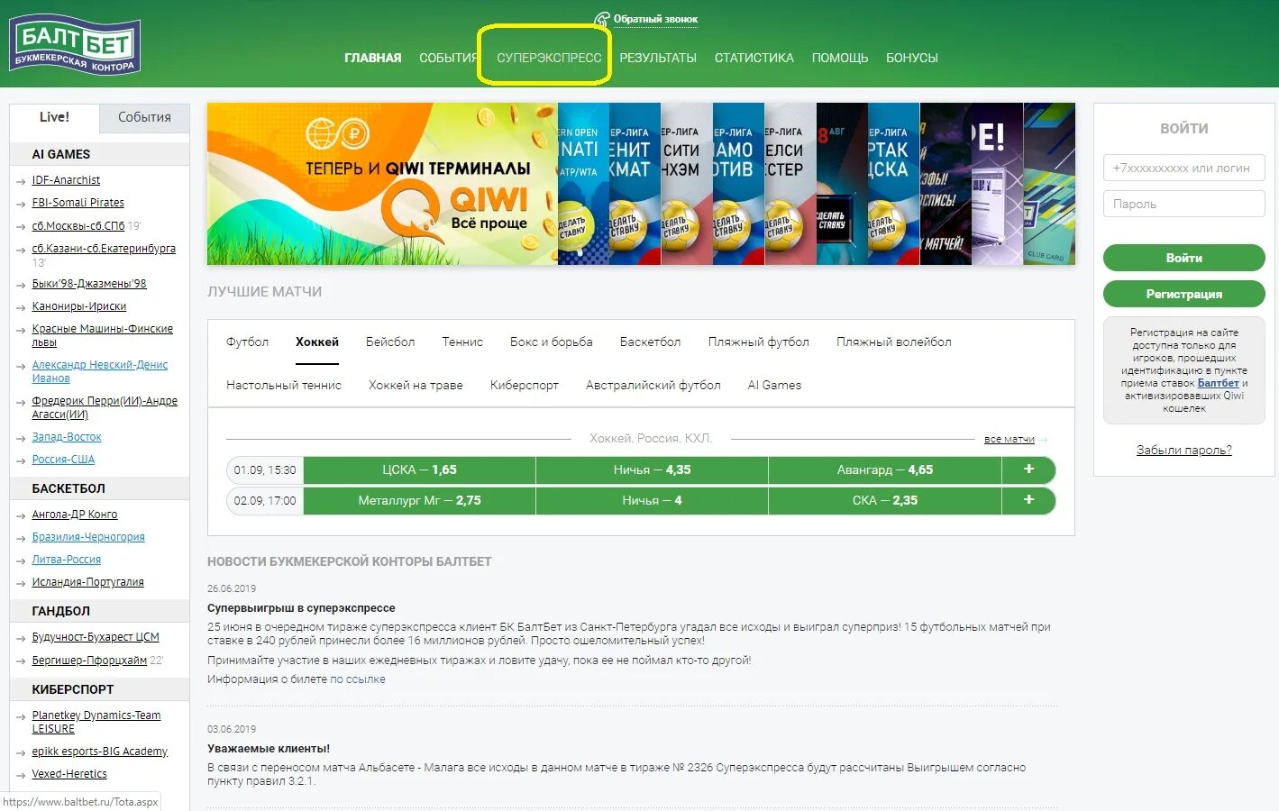Screen dimensions: 1279x811
Task: Select the Хоккей sport tab
Action: pyautogui.click(x=317, y=342)
